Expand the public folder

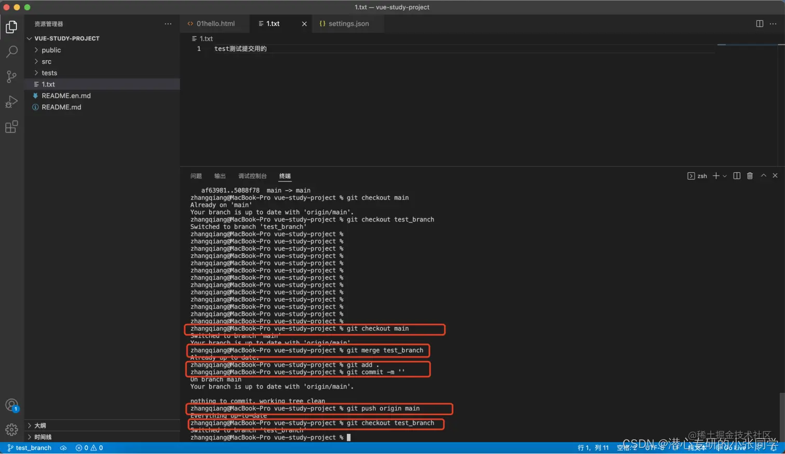pos(51,50)
